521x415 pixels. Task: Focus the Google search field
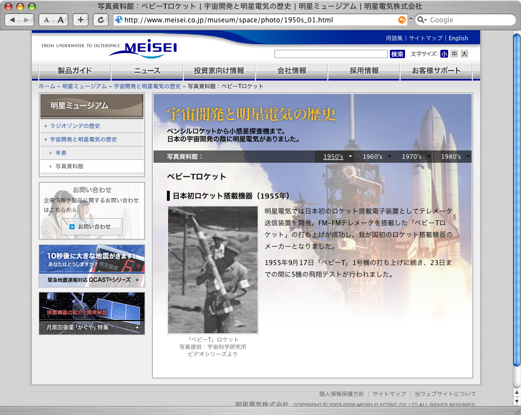tap(465, 20)
